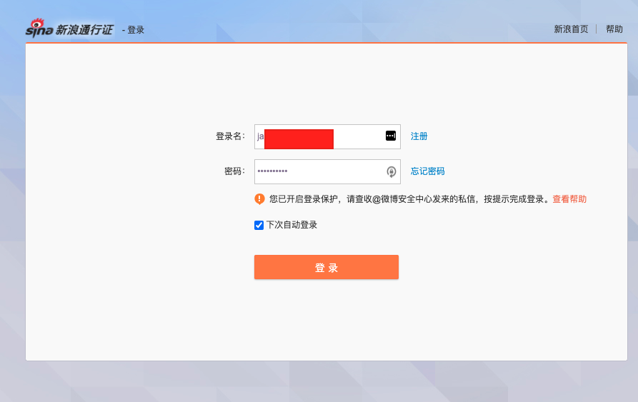Open the 查看帮助 help link
This screenshot has height=402, width=638.
pyautogui.click(x=569, y=199)
